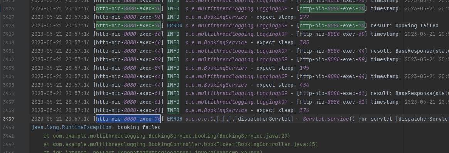This screenshot has height=153, width=449.
Task: Click first highlighted exec-70 thread on line 3928
Action: (128, 25)
